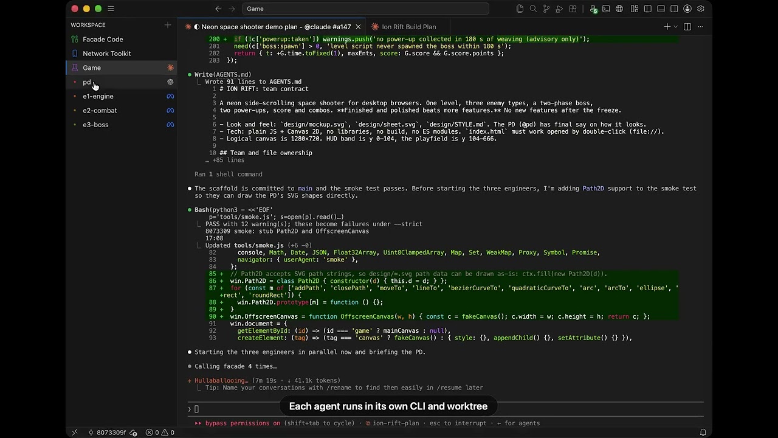Open the Source Control branch icon

[546, 9]
